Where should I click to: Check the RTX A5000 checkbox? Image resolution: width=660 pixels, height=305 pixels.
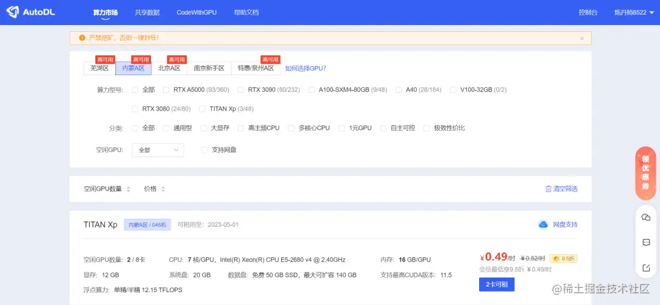click(166, 90)
